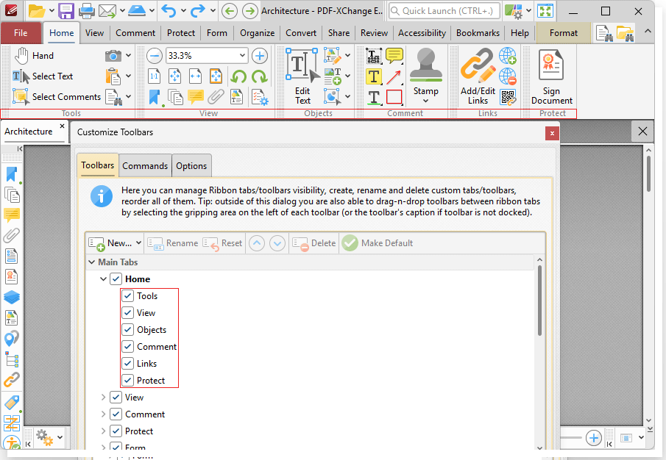This screenshot has width=666, height=460.
Task: Click the QR code link icon
Action: 508,97
